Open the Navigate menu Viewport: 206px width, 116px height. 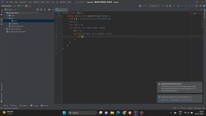23,2
